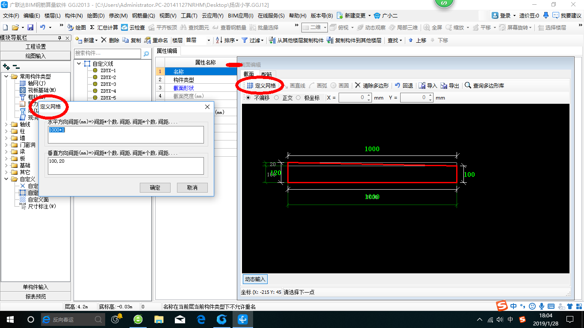
Task: Click 从其他楼层复制构件 icon
Action: [272, 40]
